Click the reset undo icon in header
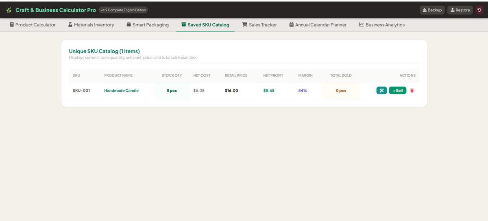The image size is (488, 221). (x=479, y=10)
